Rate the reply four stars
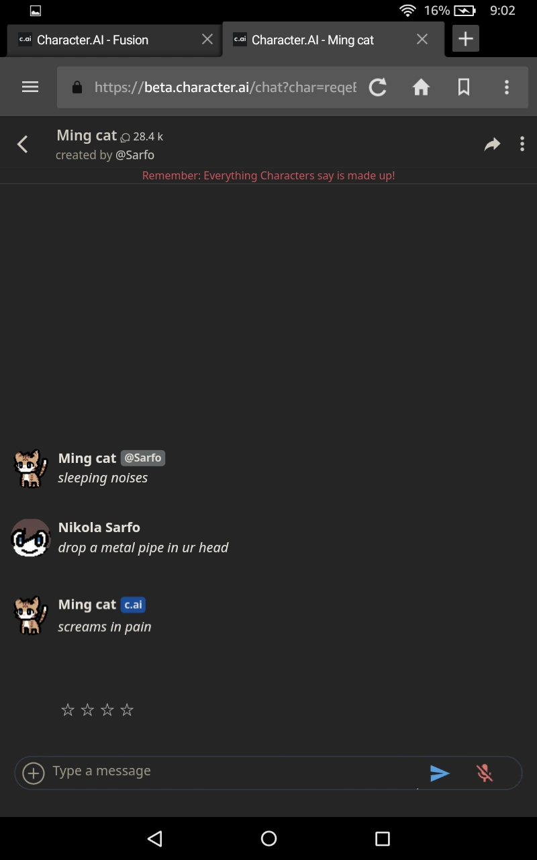This screenshot has height=860, width=537. (127, 709)
